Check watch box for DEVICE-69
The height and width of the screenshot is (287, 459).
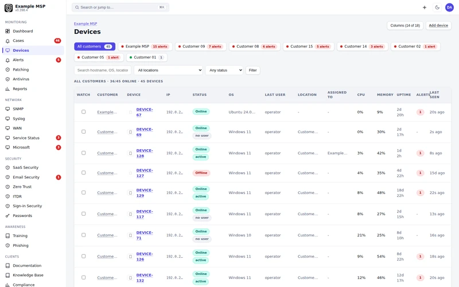click(x=83, y=132)
